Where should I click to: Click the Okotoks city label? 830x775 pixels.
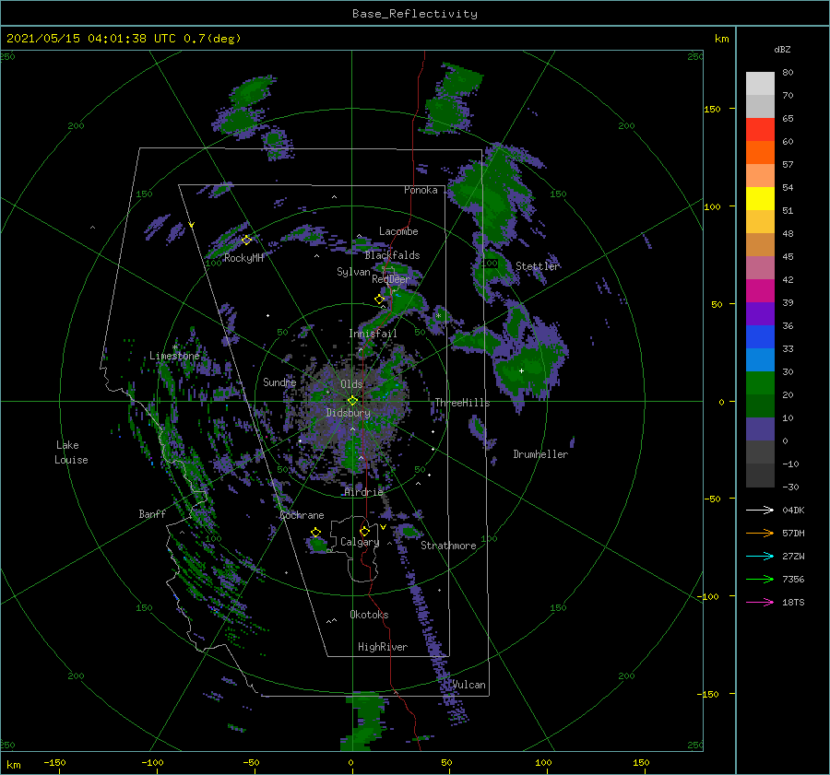370,615
